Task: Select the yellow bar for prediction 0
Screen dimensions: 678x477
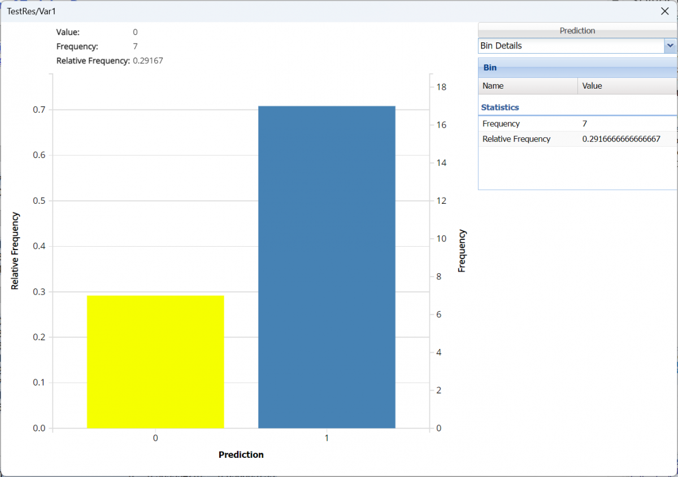Action: point(155,361)
